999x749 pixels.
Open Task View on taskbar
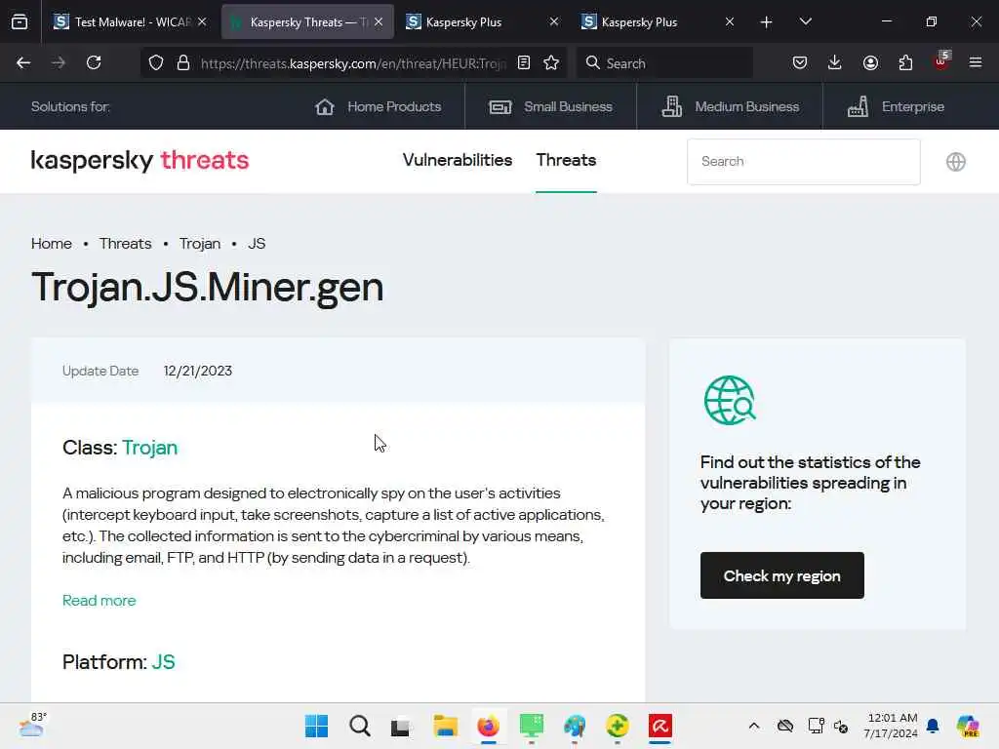tap(401, 726)
